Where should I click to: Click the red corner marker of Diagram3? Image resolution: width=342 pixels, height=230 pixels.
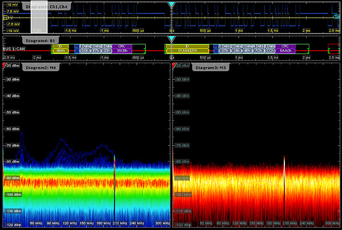pyautogui.click(x=174, y=65)
